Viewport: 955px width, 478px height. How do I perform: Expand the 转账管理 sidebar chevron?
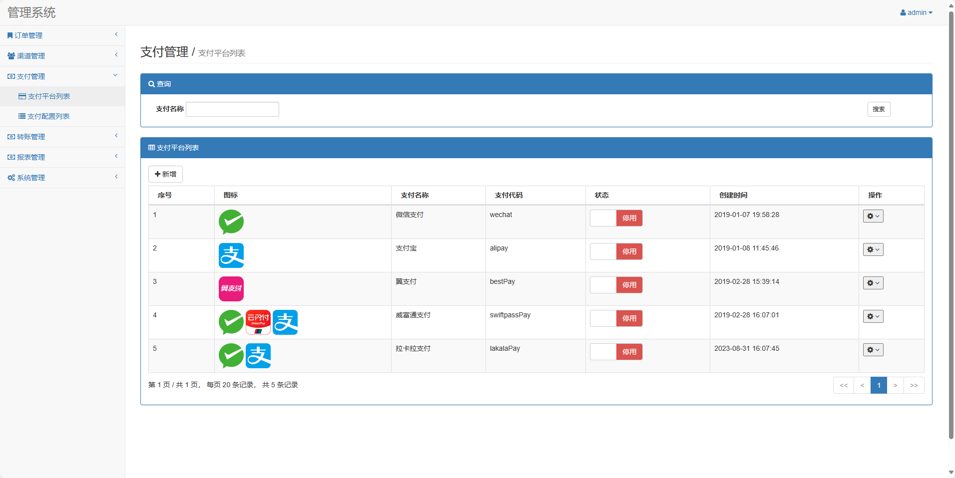point(116,136)
